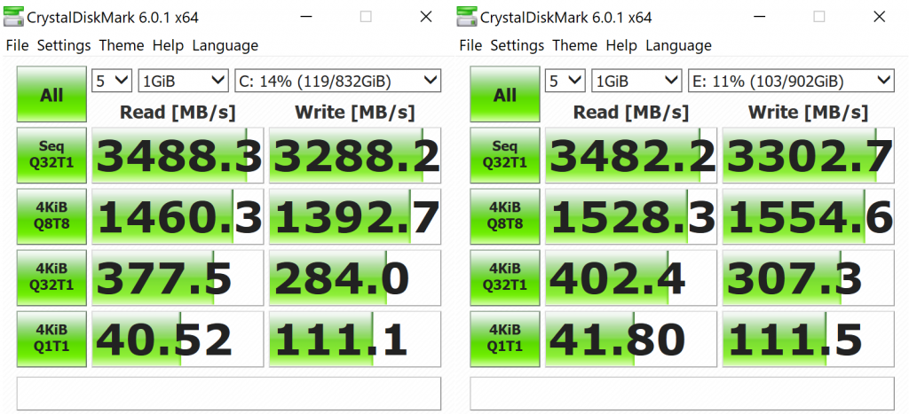
Task: Click write value 3288.2 in left window
Action: click(355, 155)
